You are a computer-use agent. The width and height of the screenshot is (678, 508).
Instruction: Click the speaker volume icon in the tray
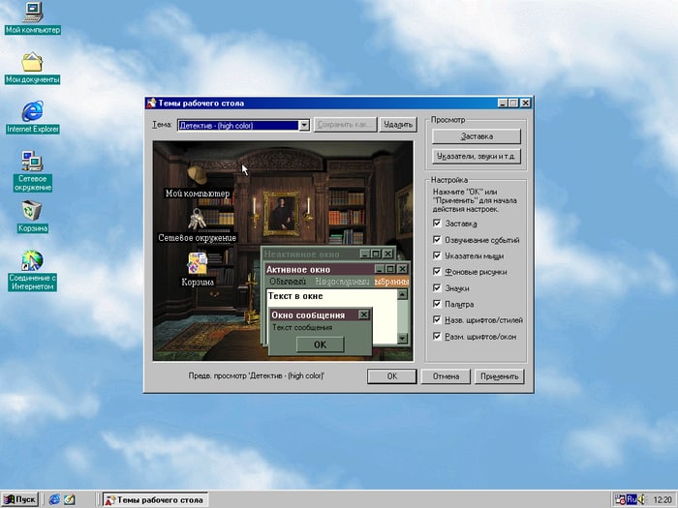click(641, 500)
